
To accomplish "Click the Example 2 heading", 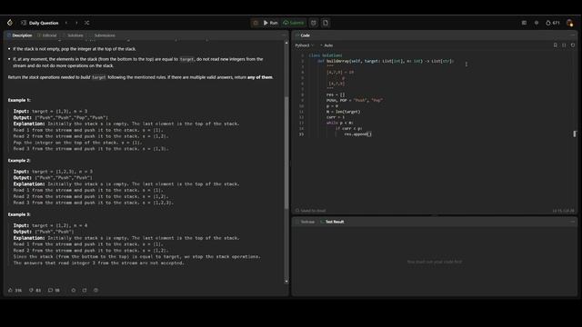I will [19, 161].
